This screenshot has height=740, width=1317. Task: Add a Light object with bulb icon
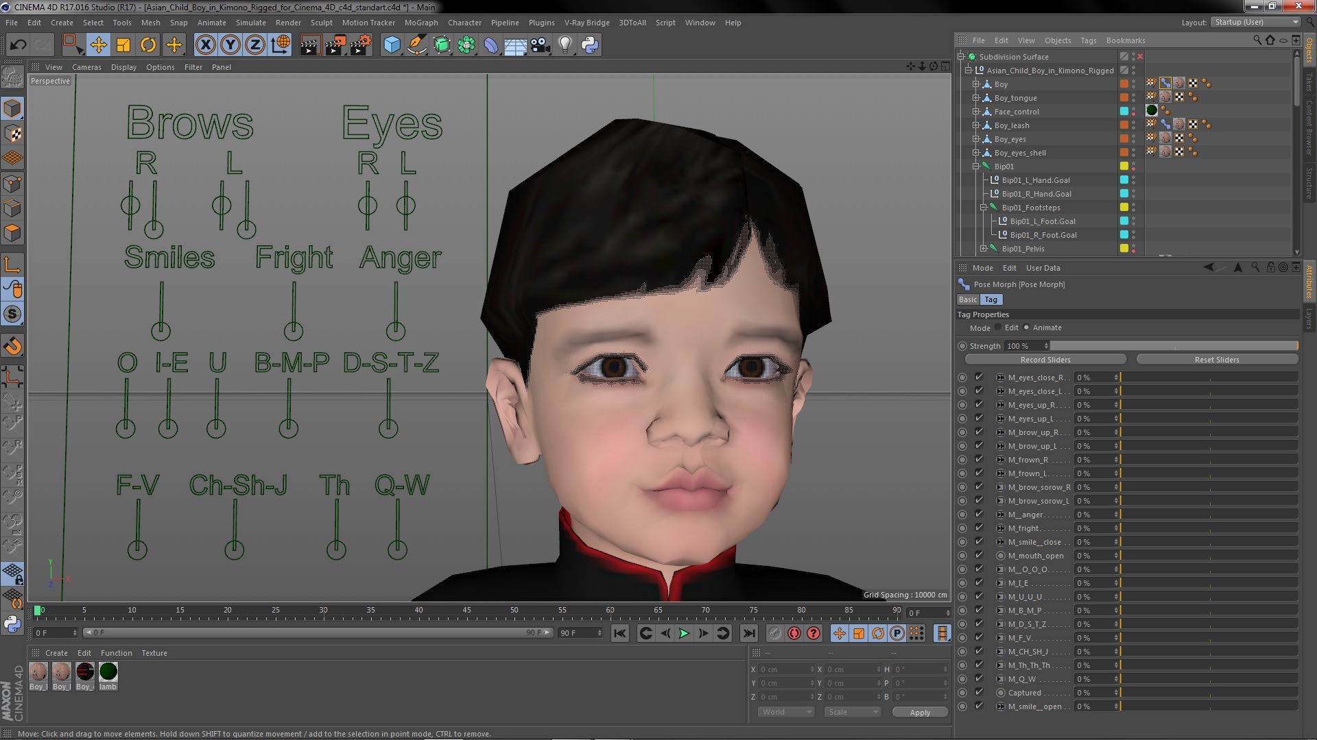(565, 45)
